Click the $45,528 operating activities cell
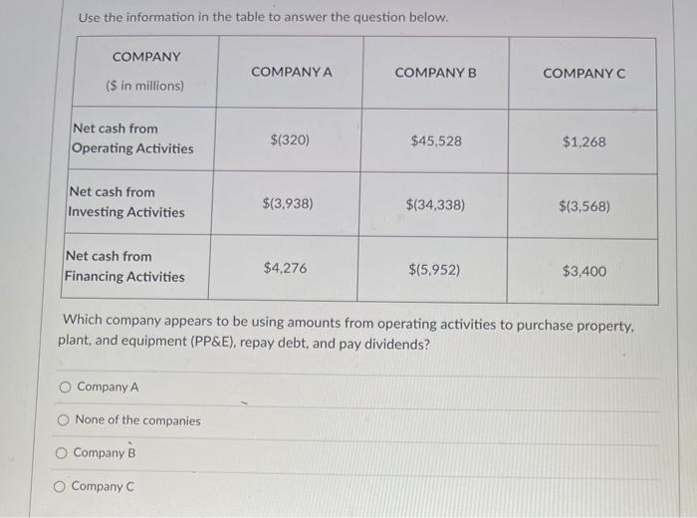The width and height of the screenshot is (697, 518). click(436, 141)
